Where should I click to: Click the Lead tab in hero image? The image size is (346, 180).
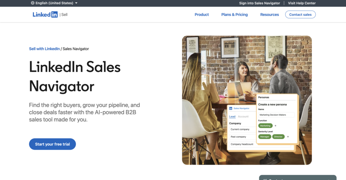232,116
